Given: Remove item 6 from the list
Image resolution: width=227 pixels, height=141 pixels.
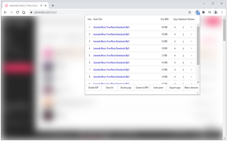Looking at the screenshot, I should 191,63.
